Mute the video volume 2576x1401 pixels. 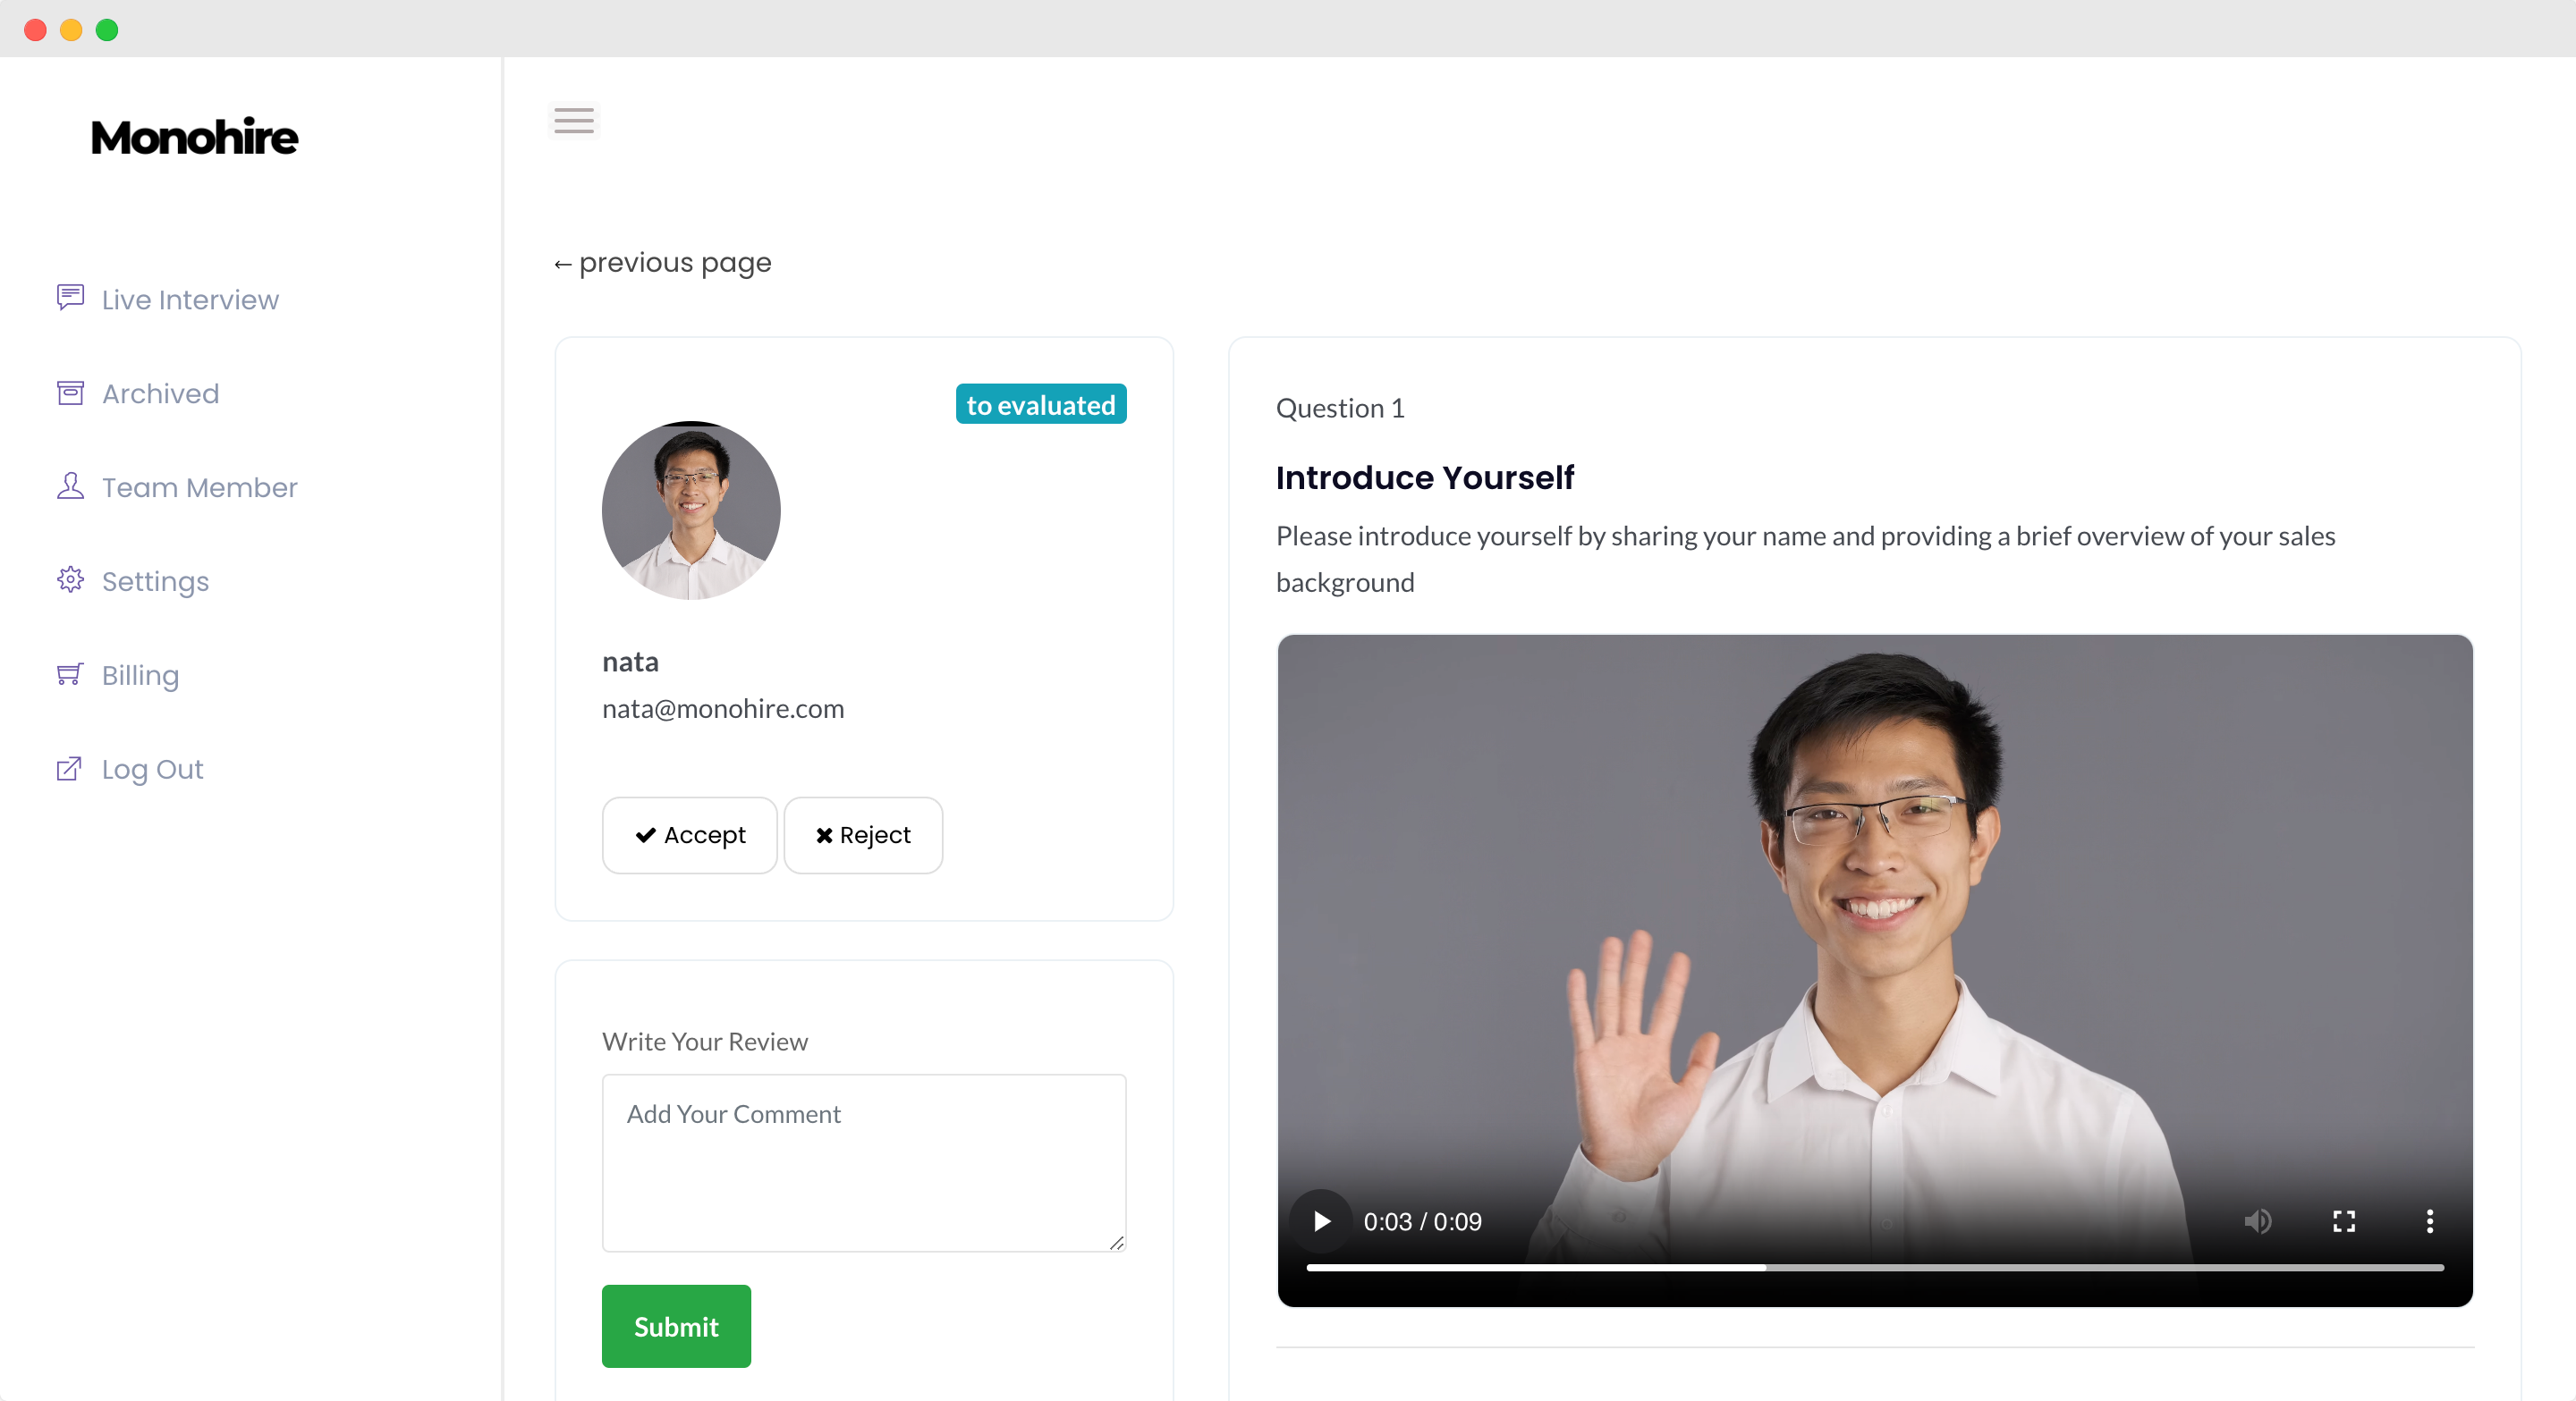coord(2257,1221)
